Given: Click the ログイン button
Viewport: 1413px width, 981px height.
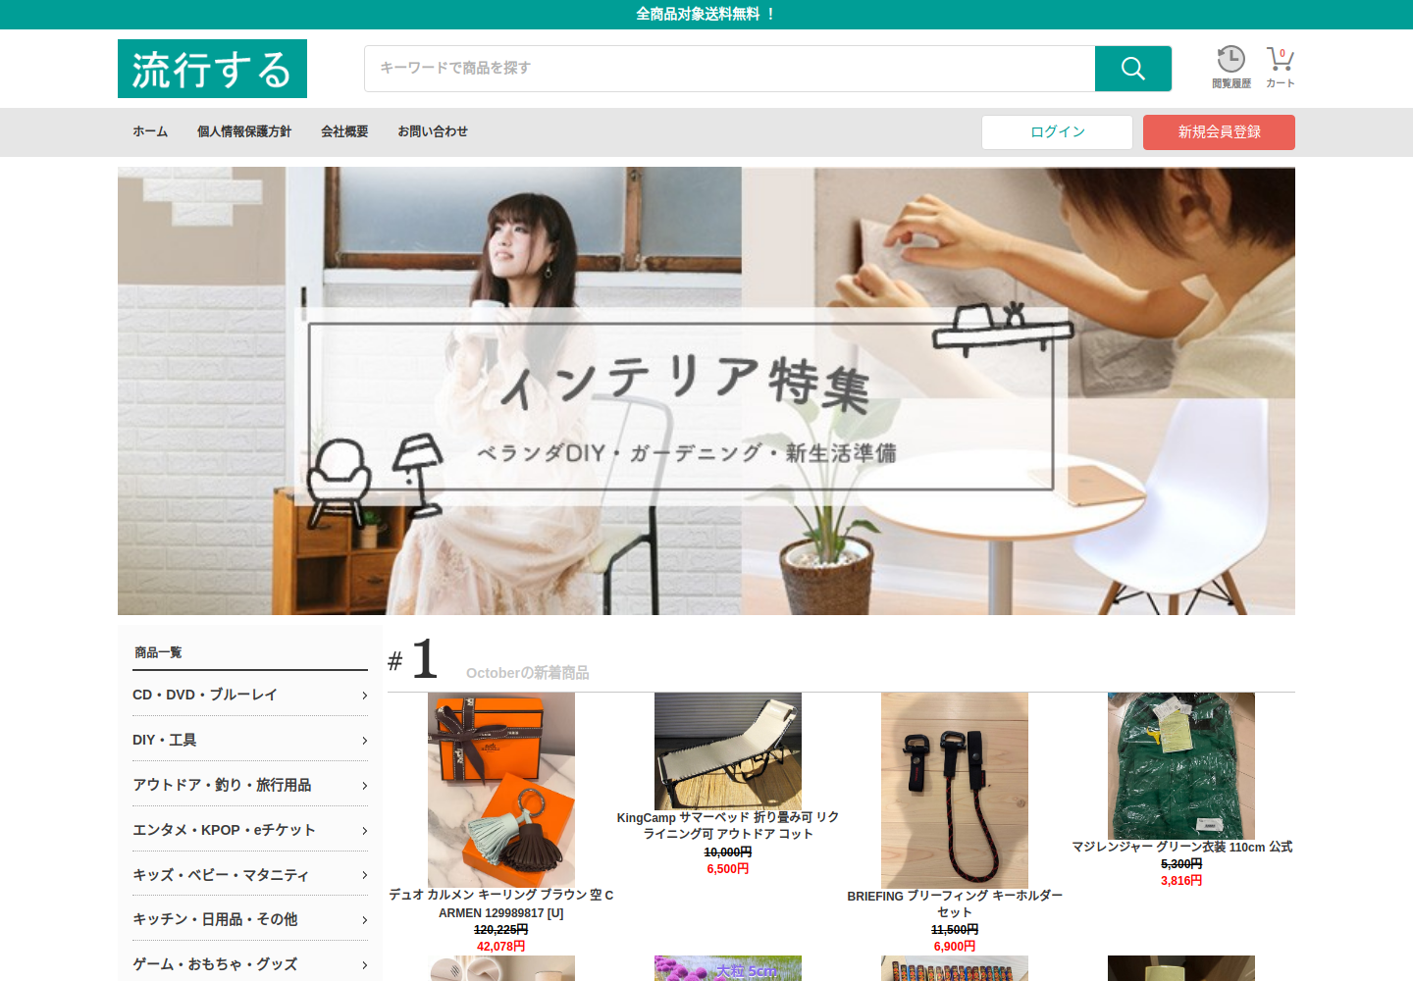Looking at the screenshot, I should pos(1057,132).
